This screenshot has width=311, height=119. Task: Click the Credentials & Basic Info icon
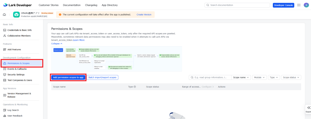point(5,30)
